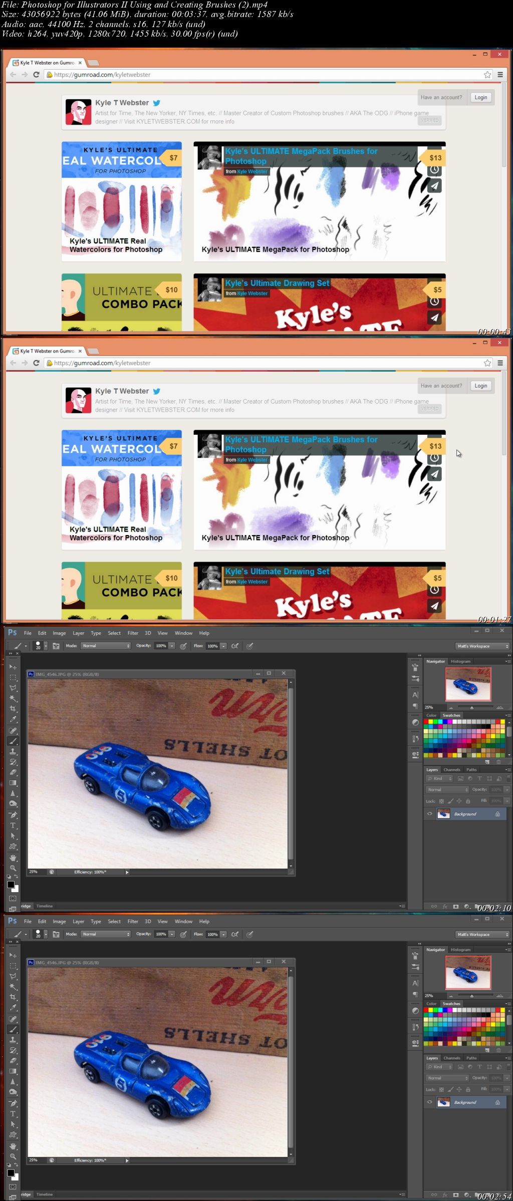The height and width of the screenshot is (1201, 513).
Task: In the 00:02:54 frame, choose the Custom Shape tool
Action: point(13,1135)
